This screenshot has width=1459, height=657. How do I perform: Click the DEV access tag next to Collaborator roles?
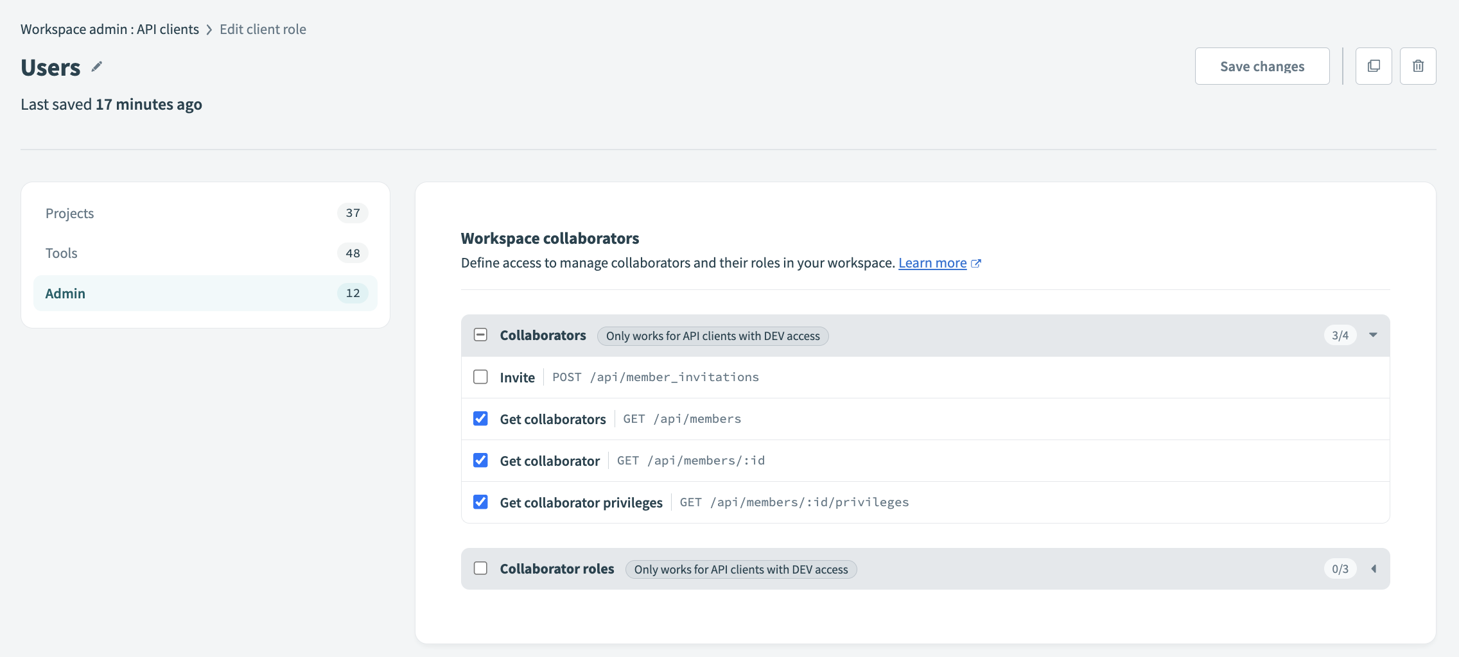[x=741, y=569]
